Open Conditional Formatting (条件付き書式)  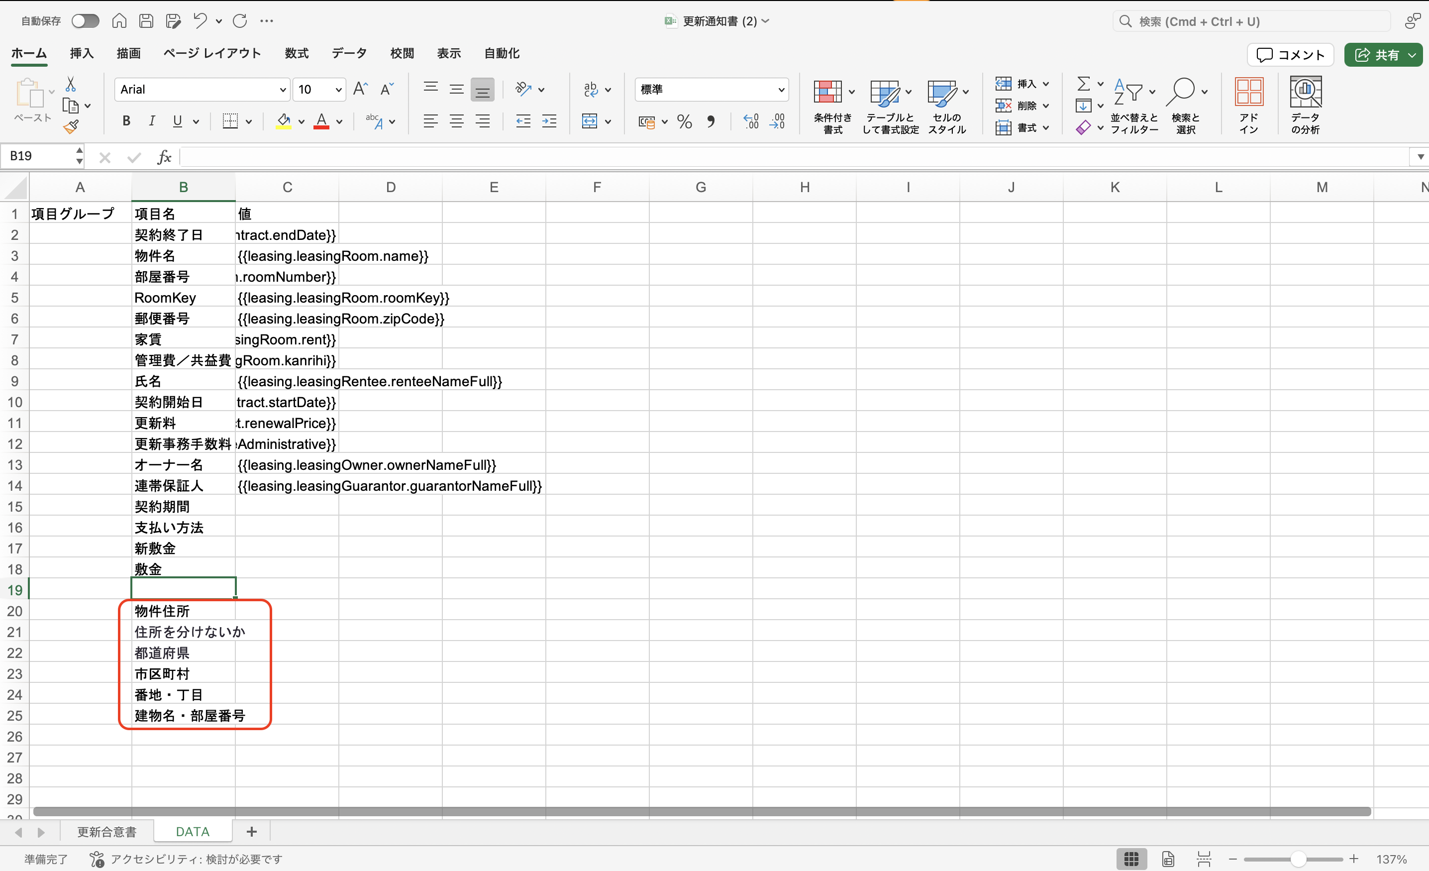click(x=833, y=107)
